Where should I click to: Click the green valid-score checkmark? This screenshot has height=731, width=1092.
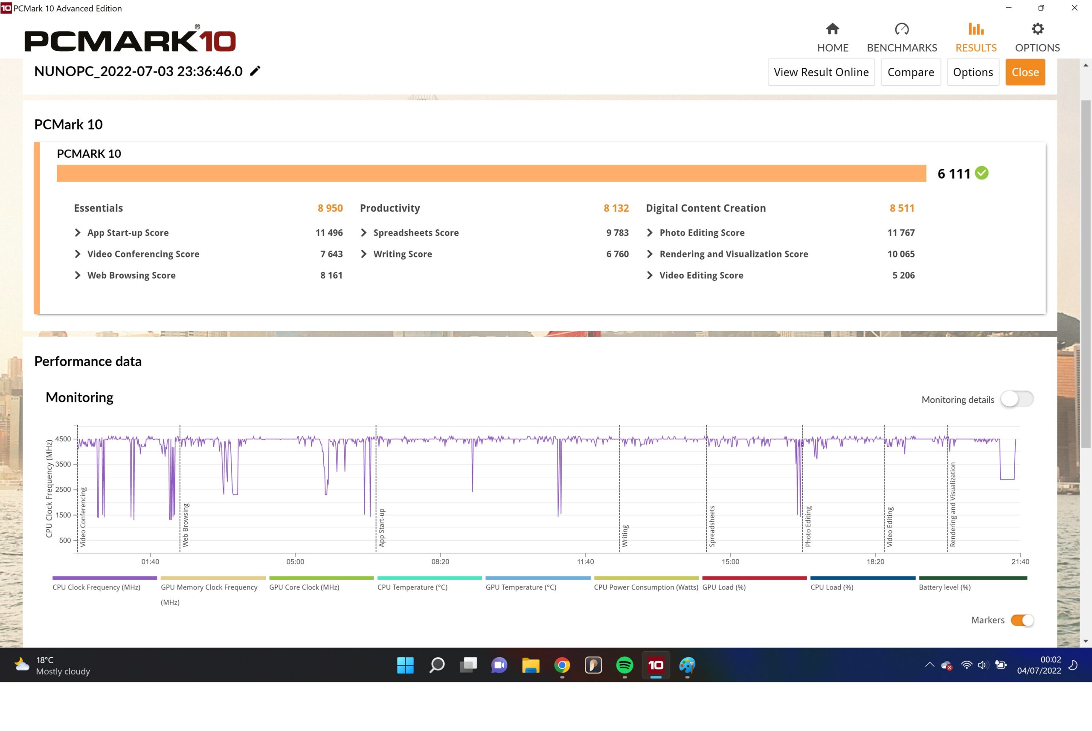pos(982,173)
